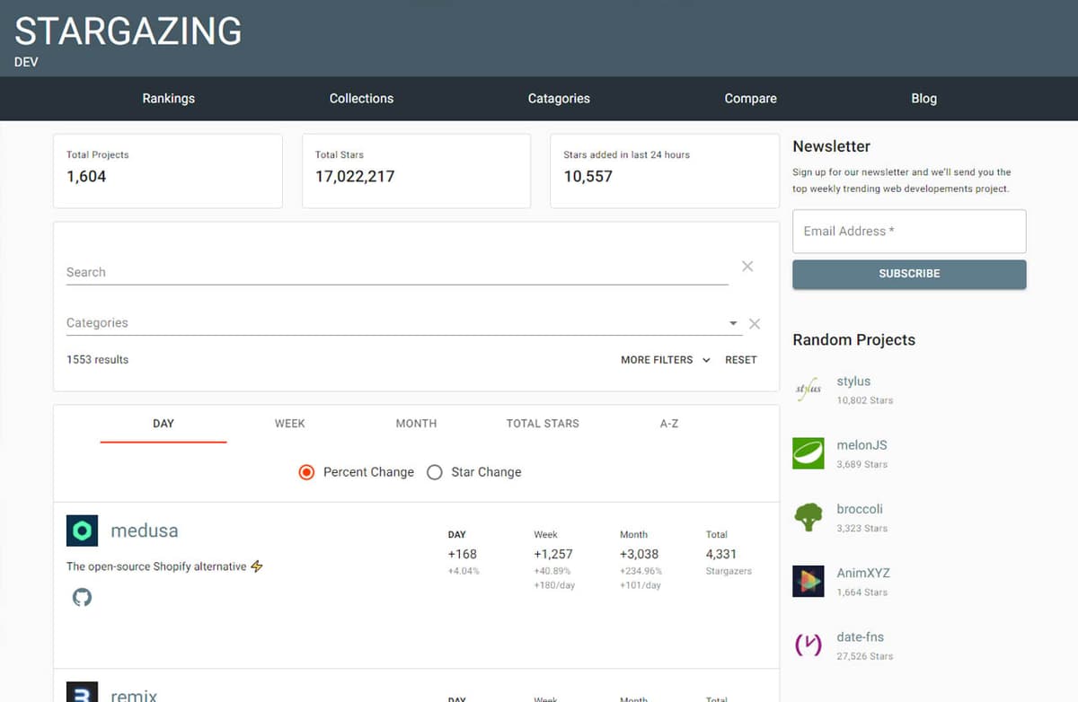Focus the Search input field
1078x702 pixels.
[397, 272]
